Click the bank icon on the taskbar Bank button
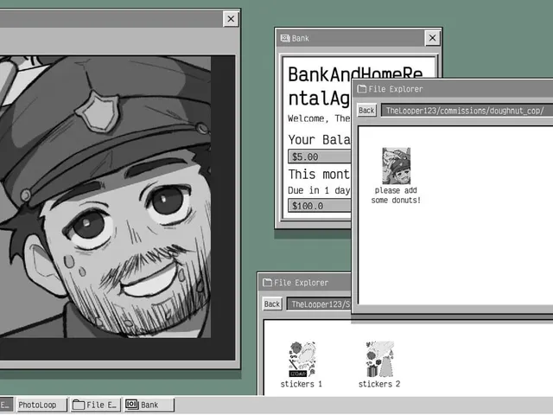The width and height of the screenshot is (553, 415). tap(132, 405)
